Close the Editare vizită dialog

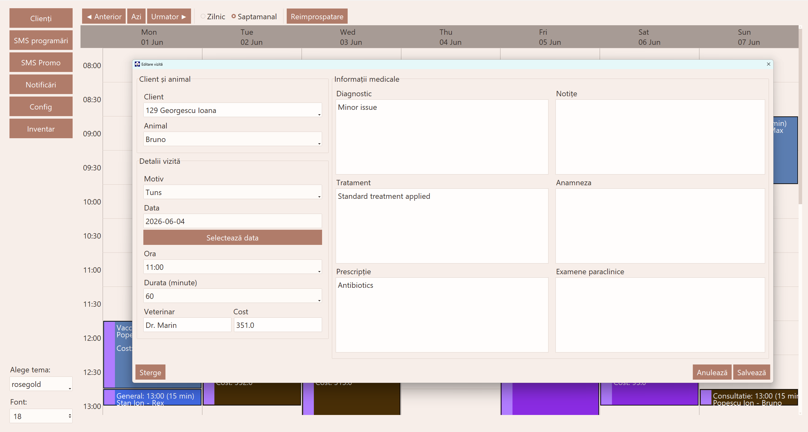[x=768, y=64]
